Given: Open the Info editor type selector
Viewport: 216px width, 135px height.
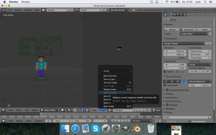Looking at the screenshot, I should tap(4, 10).
